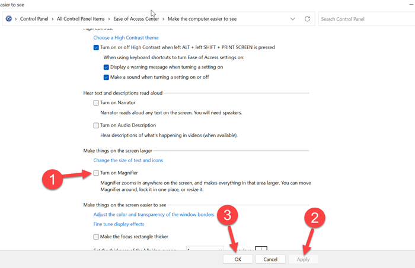415x268 pixels.
Task: Click the Apply button
Action: tap(303, 259)
